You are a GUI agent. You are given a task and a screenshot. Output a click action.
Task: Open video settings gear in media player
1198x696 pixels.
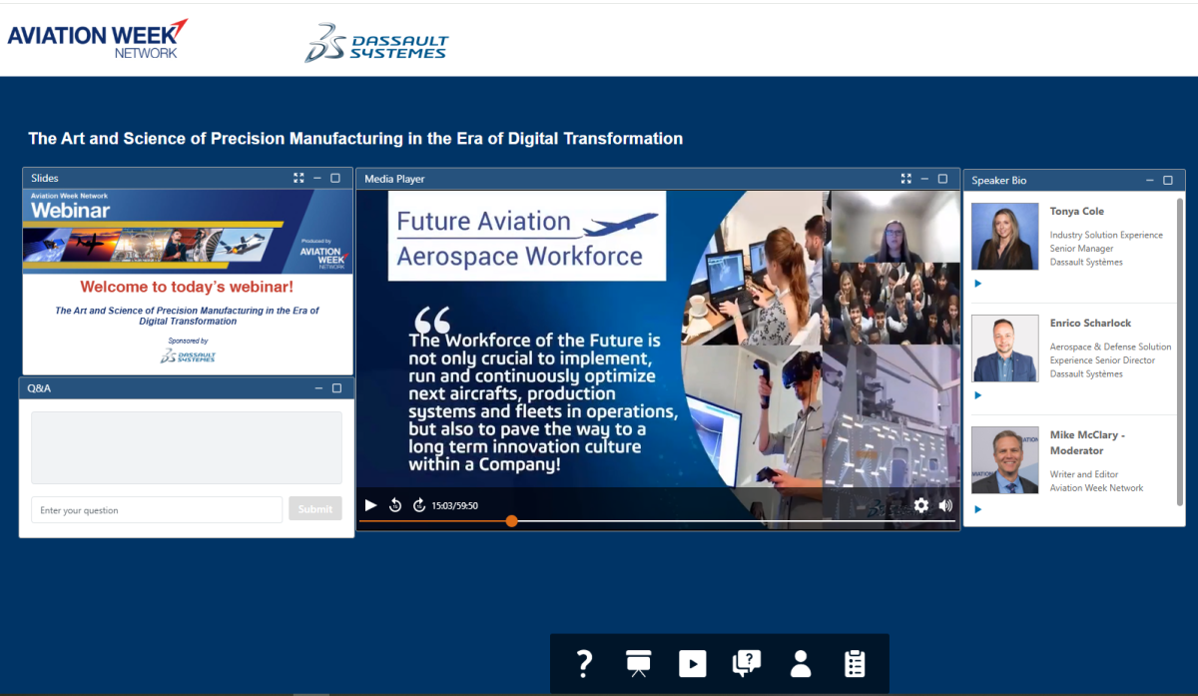tap(921, 505)
